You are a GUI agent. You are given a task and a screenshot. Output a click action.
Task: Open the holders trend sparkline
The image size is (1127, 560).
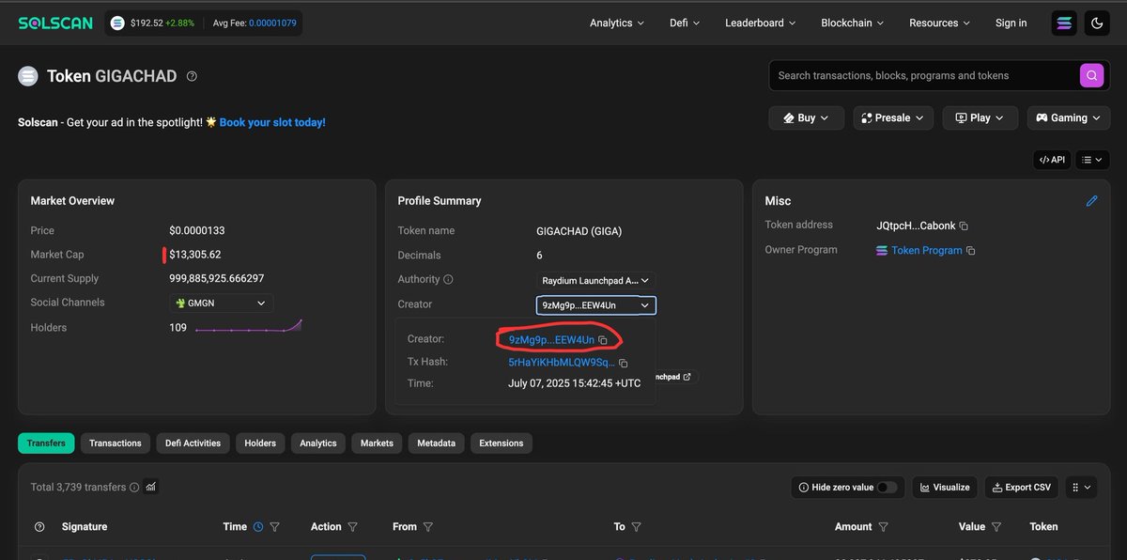click(x=249, y=326)
